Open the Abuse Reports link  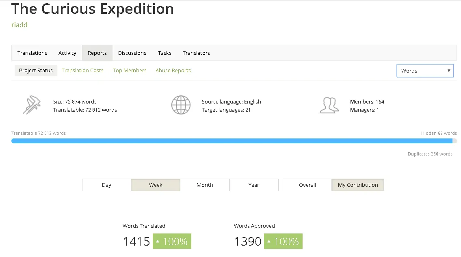coord(173,71)
